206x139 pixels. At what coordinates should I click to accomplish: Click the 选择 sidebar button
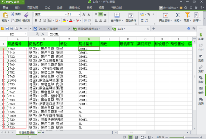point(201,59)
